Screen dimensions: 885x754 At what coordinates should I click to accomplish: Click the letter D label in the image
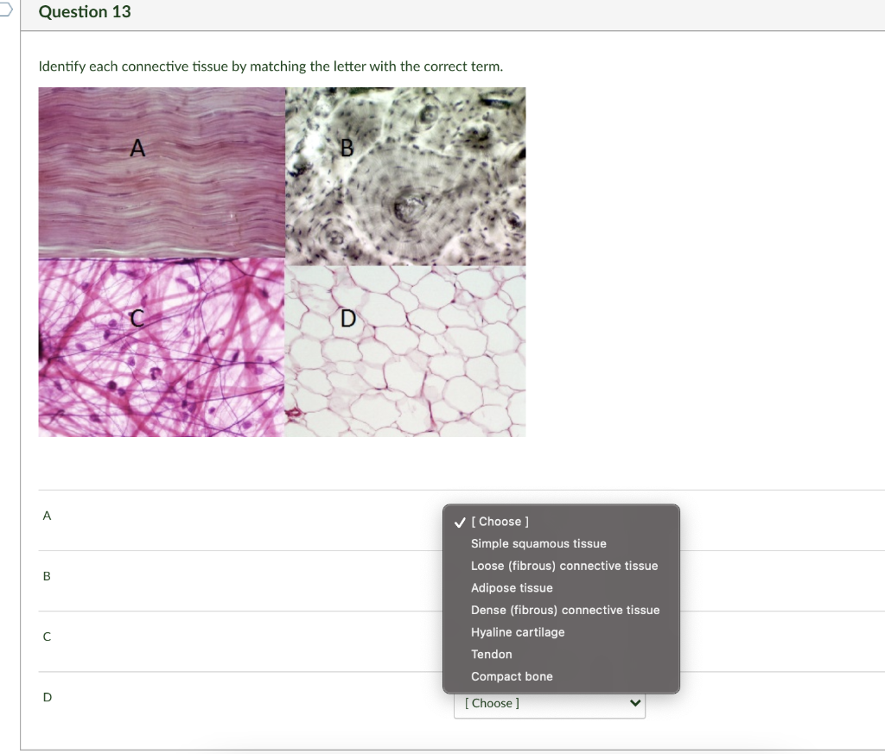coord(347,319)
